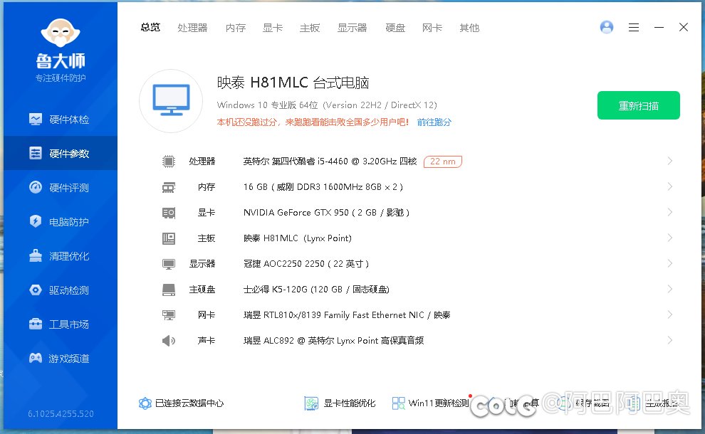Click 显卡性能优化 in the bottom bar
The width and height of the screenshot is (705, 434).
[x=340, y=403]
